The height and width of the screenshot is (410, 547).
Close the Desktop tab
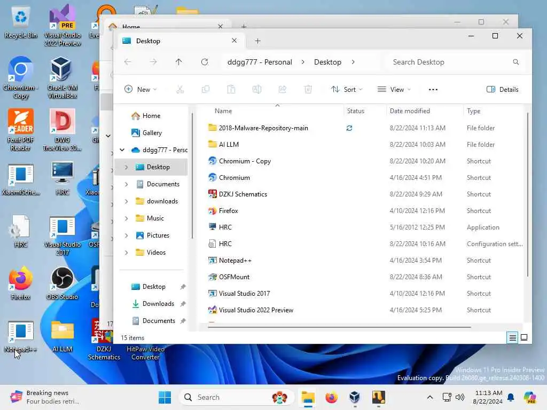234,41
